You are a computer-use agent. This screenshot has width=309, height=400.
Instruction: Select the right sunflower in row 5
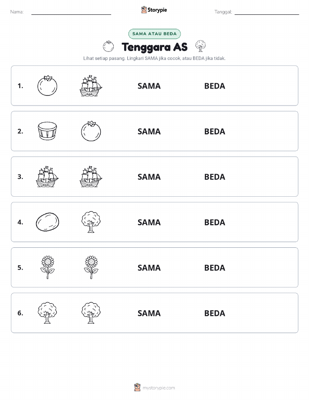(x=91, y=267)
